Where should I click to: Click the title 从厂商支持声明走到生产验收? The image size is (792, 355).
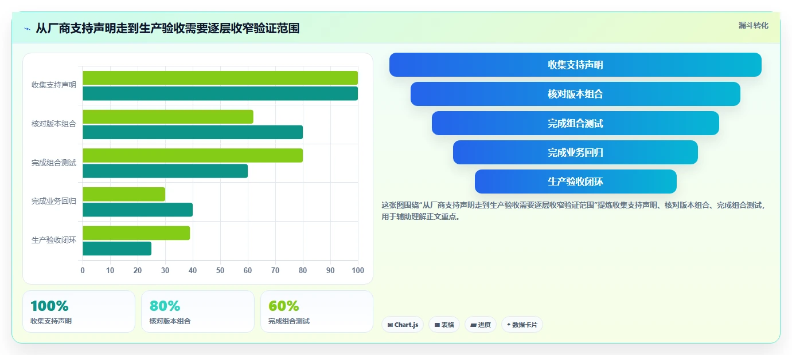(167, 29)
